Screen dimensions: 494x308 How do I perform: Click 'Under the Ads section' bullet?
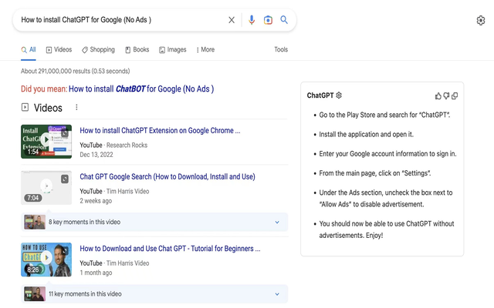click(386, 199)
